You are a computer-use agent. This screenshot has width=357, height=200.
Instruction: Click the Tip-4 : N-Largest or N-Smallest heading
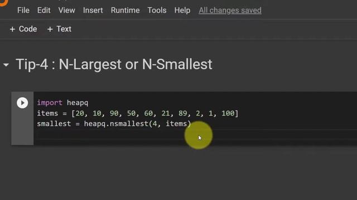click(114, 64)
